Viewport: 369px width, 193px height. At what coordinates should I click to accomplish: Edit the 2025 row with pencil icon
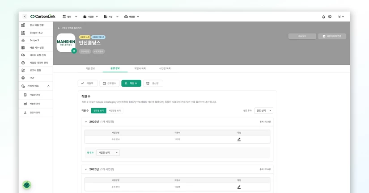pyautogui.click(x=239, y=187)
